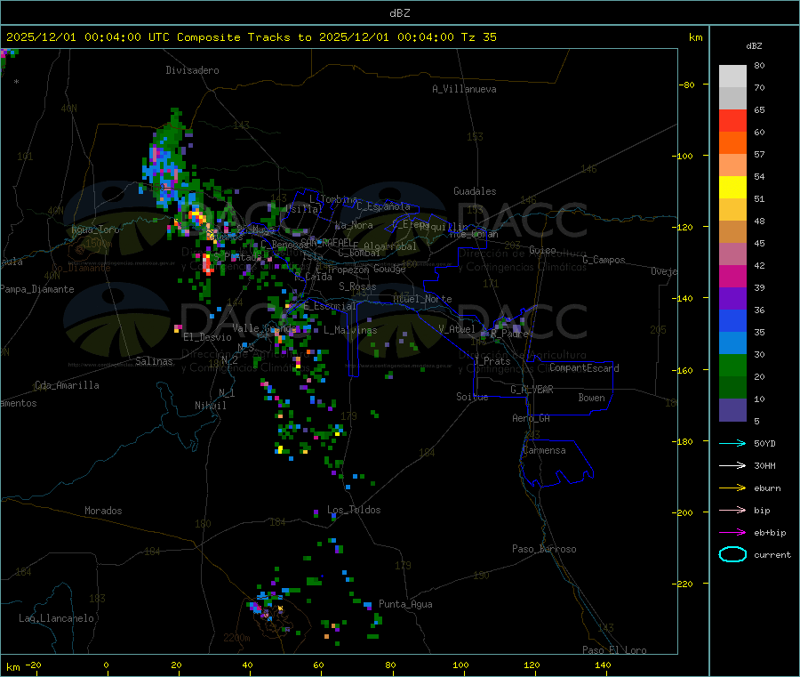Click the Morados map label
The image size is (800, 677).
point(103,511)
